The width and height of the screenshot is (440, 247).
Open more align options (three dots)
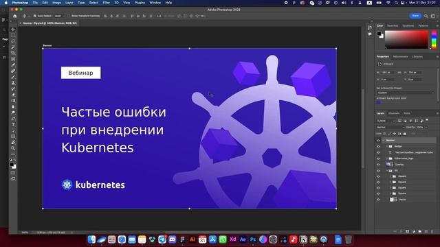tap(159, 16)
